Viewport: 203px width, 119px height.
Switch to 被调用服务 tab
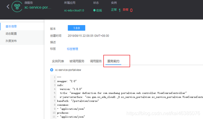(77, 61)
